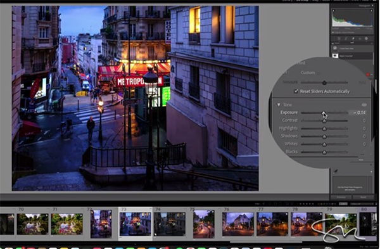Screen dimensions: 380x249
Task: Open mask overlay options ellipsis beside red dot
Action: pyautogui.click(x=372, y=74)
